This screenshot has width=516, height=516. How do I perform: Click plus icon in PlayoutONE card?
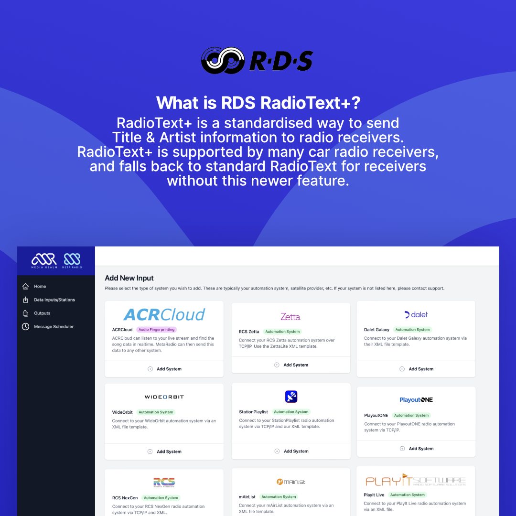click(x=402, y=449)
